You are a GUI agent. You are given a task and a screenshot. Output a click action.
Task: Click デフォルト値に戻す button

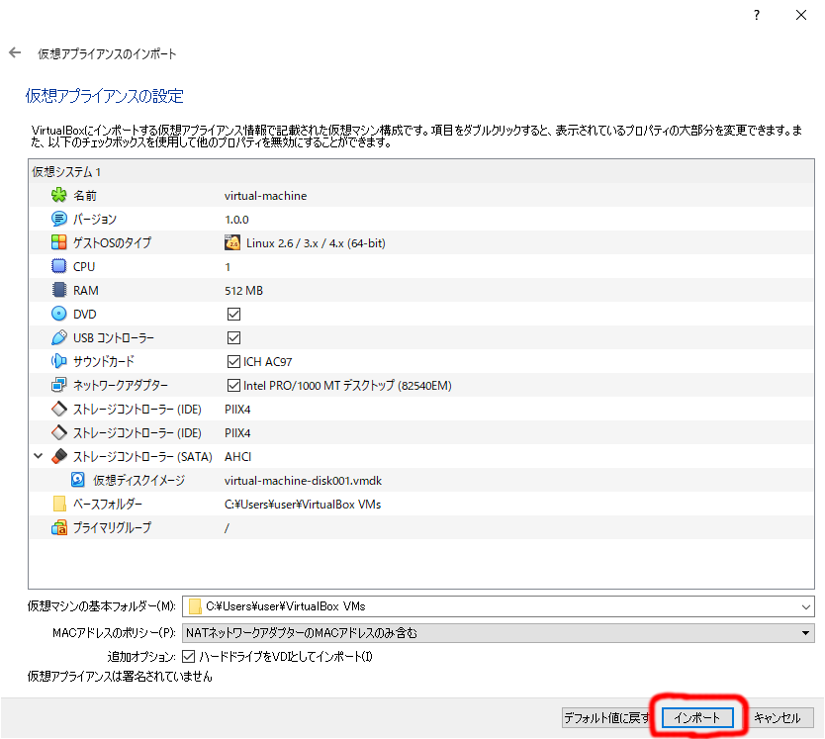[607, 718]
